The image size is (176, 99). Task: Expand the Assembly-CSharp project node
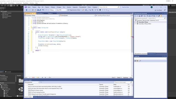click(x=135, y=22)
